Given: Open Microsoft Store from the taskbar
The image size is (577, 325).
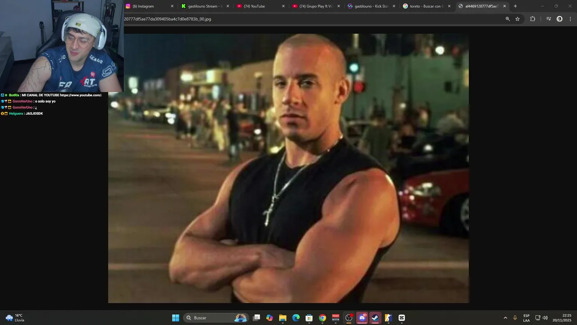Looking at the screenshot, I should (309, 318).
